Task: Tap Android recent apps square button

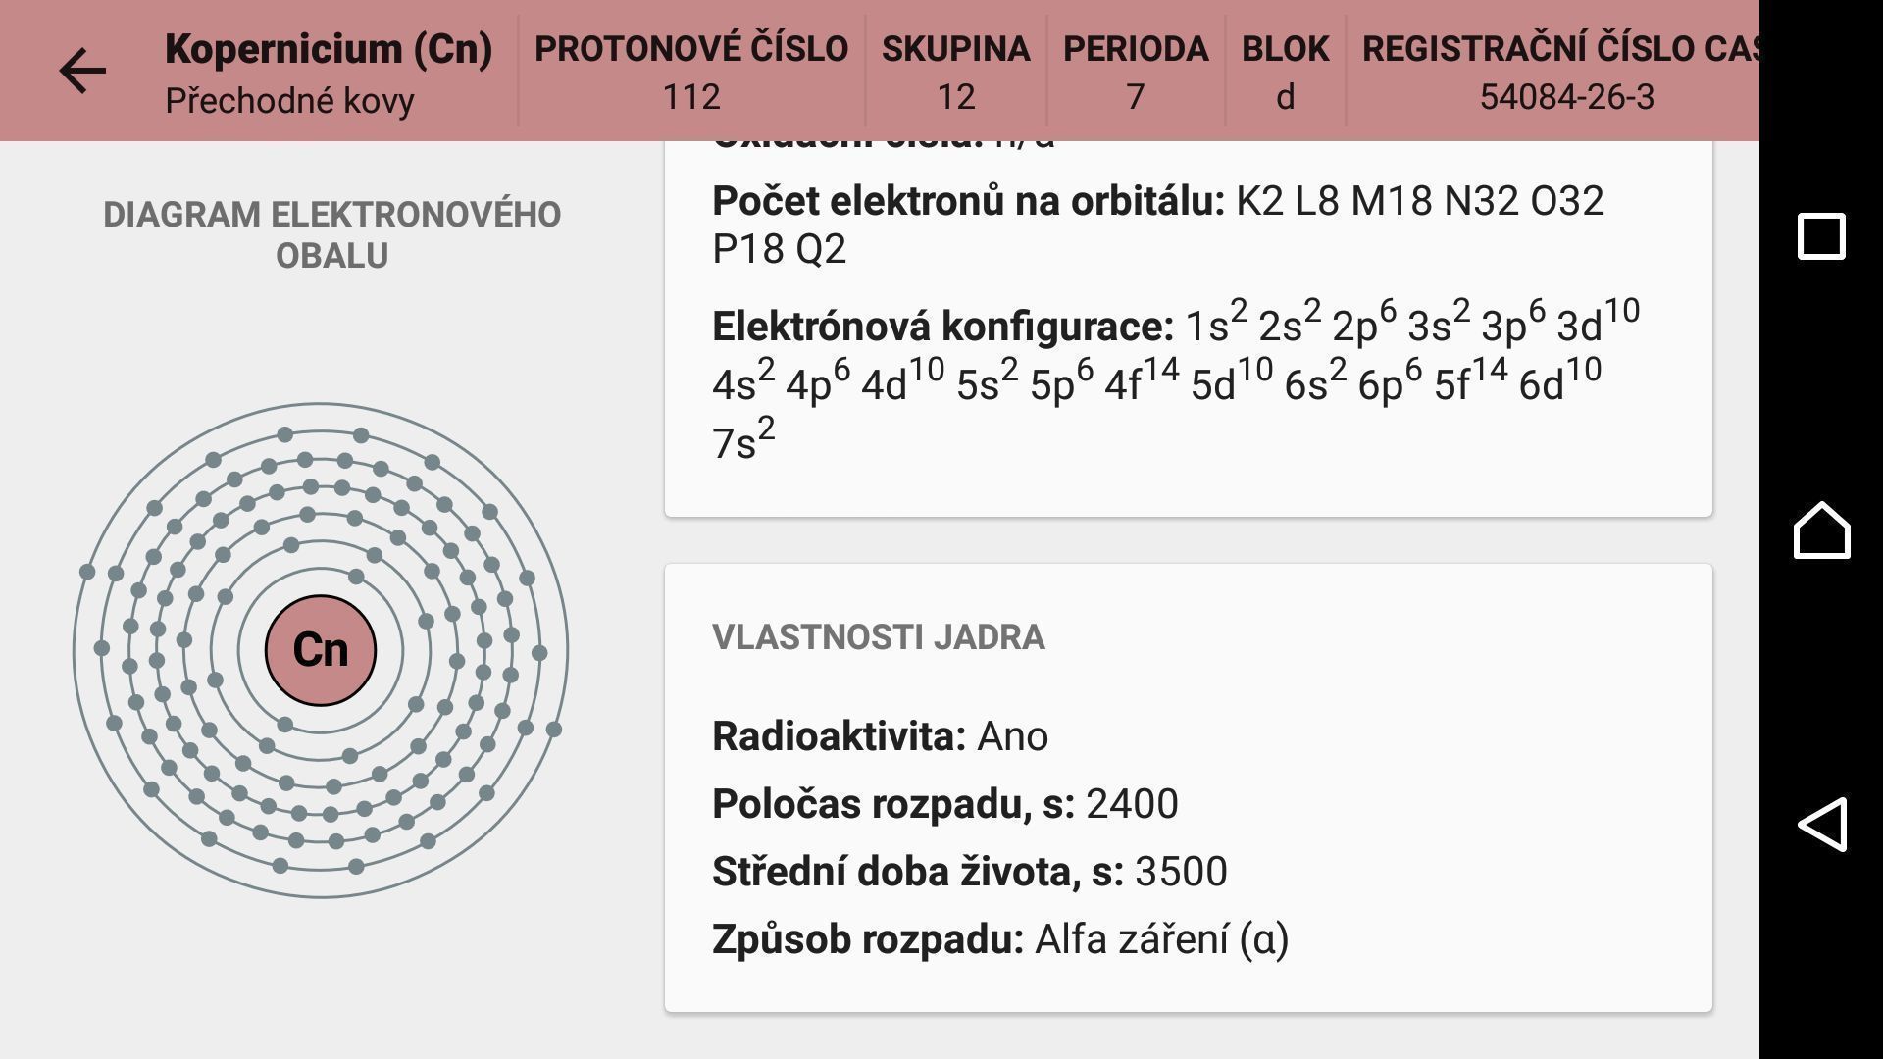Action: [1821, 236]
